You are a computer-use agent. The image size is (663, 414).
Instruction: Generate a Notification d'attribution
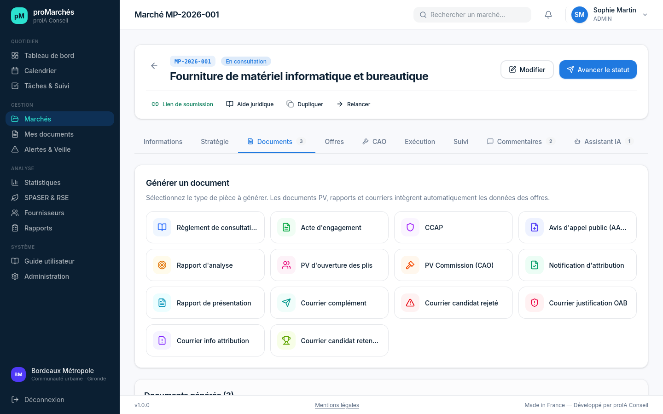577,265
